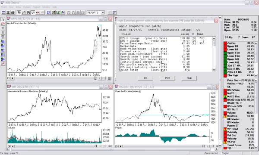259x155 pixels.
Task: Toggle the daily D chart toolbar button
Action: point(19,12)
